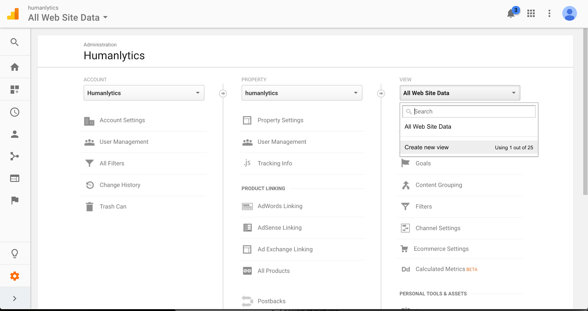This screenshot has width=588, height=311.
Task: Click the Ecommerce Settings cart icon
Action: pos(405,249)
